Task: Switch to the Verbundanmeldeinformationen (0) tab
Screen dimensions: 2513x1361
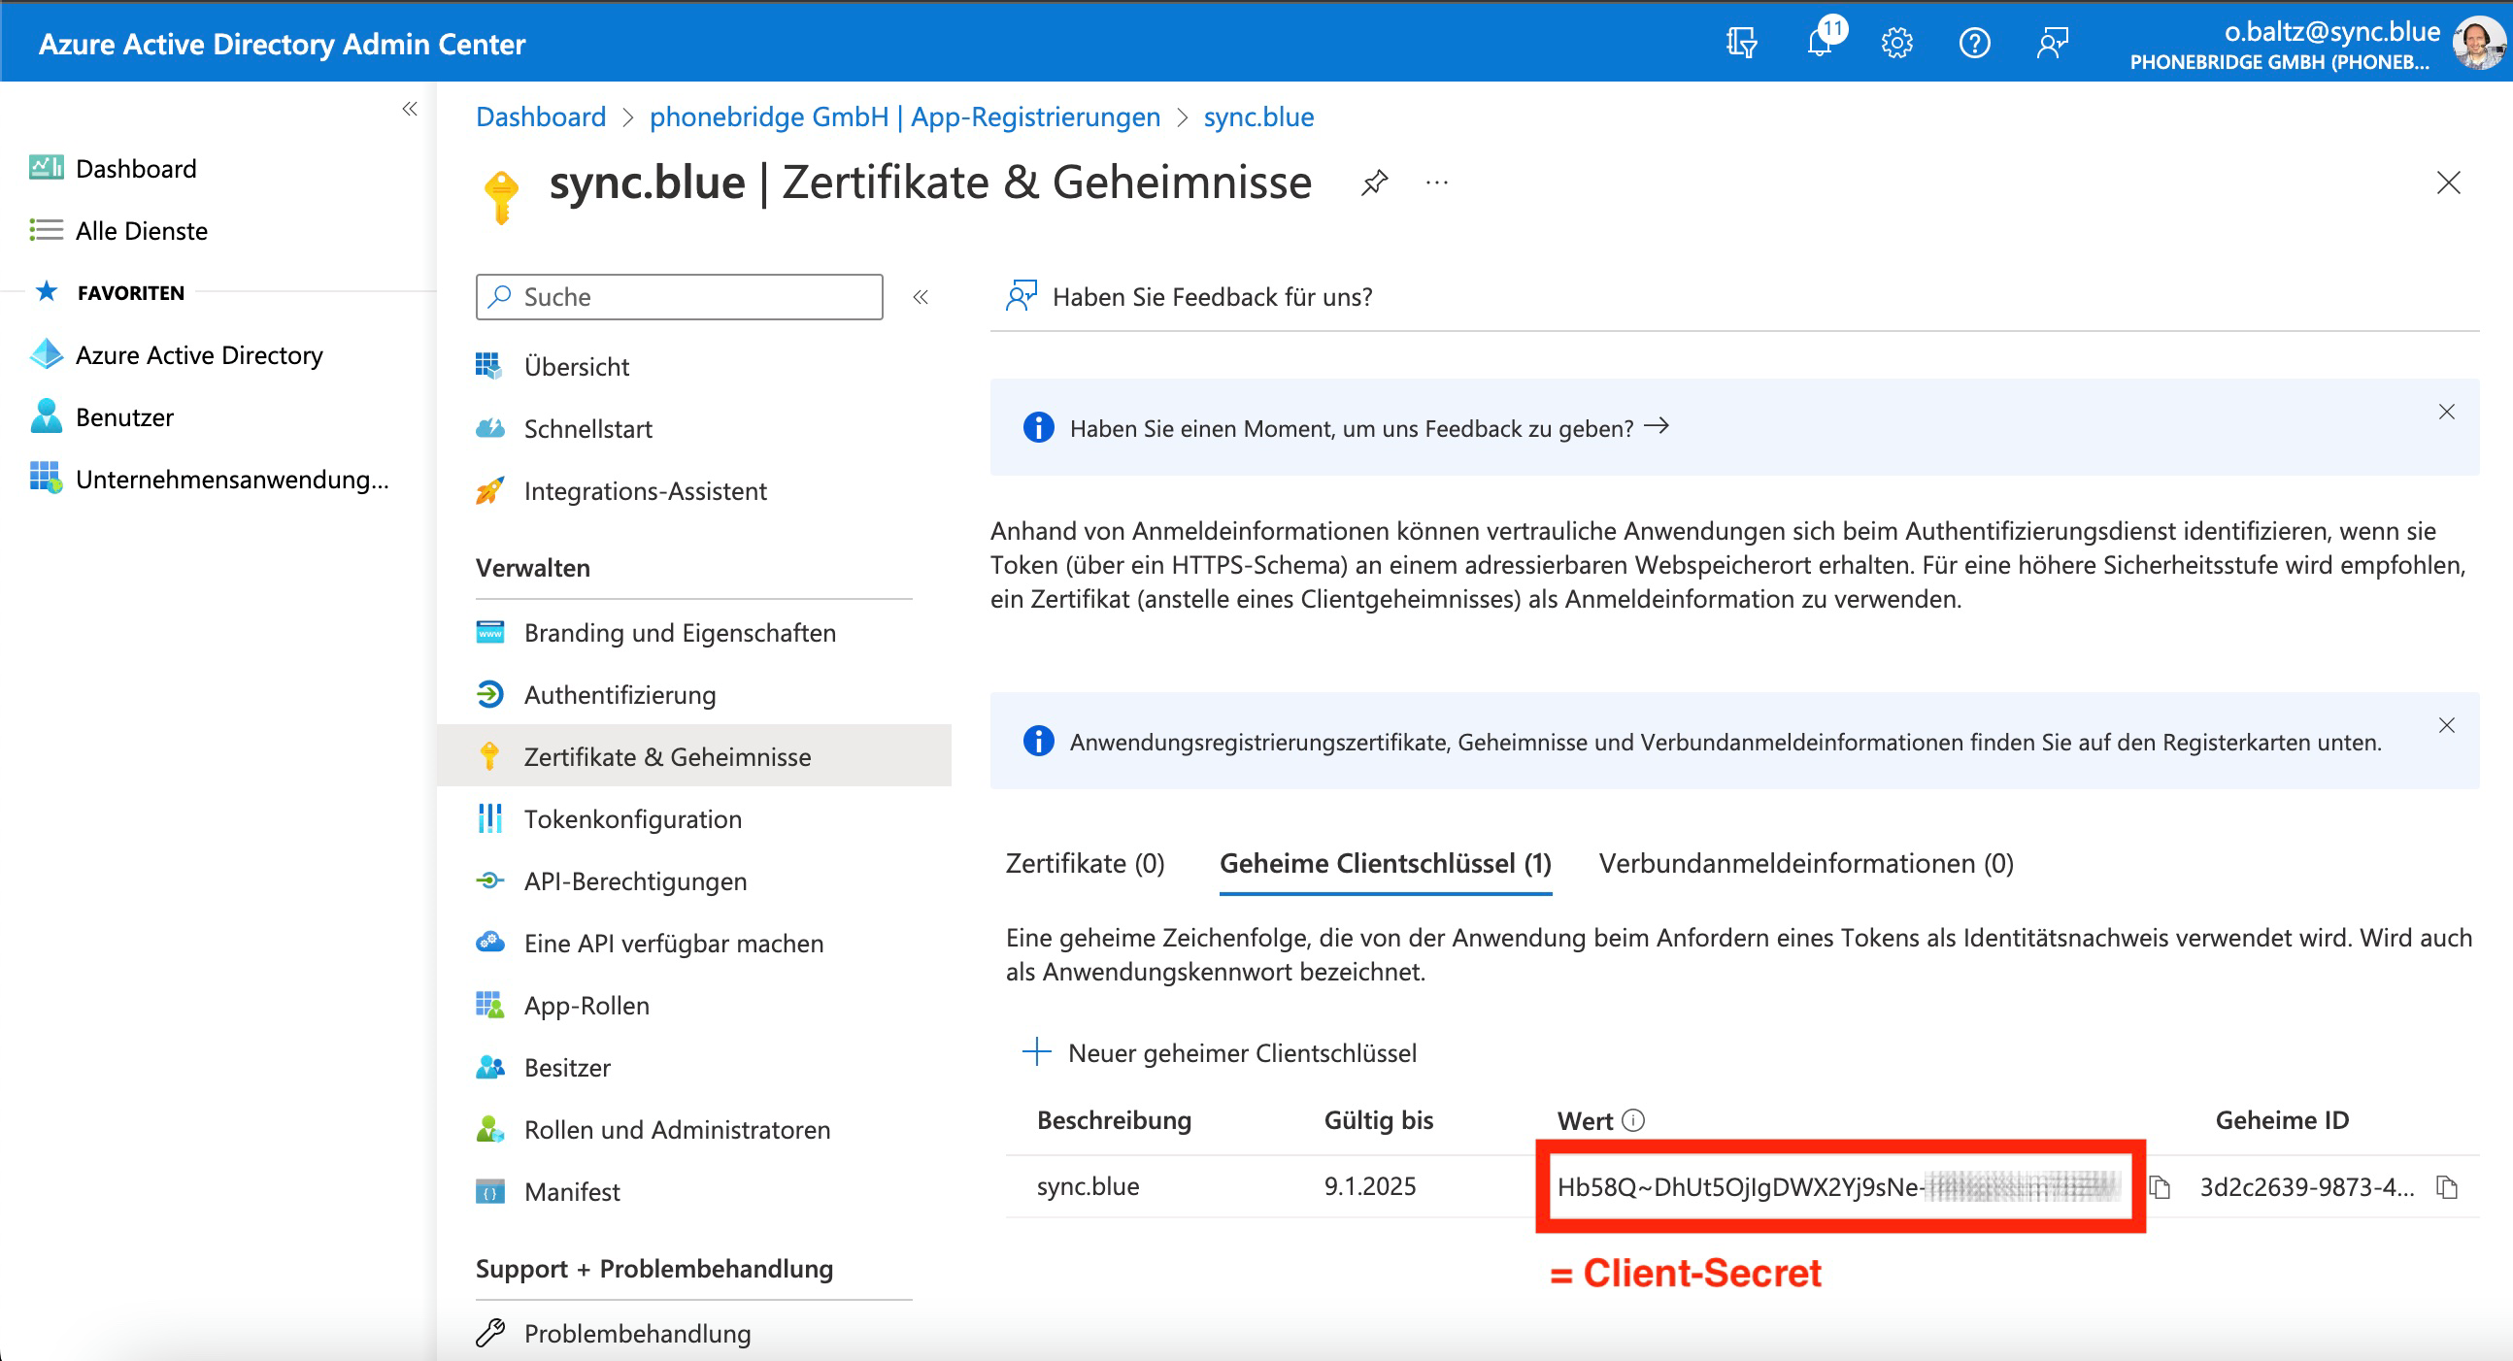Action: [x=1806, y=863]
